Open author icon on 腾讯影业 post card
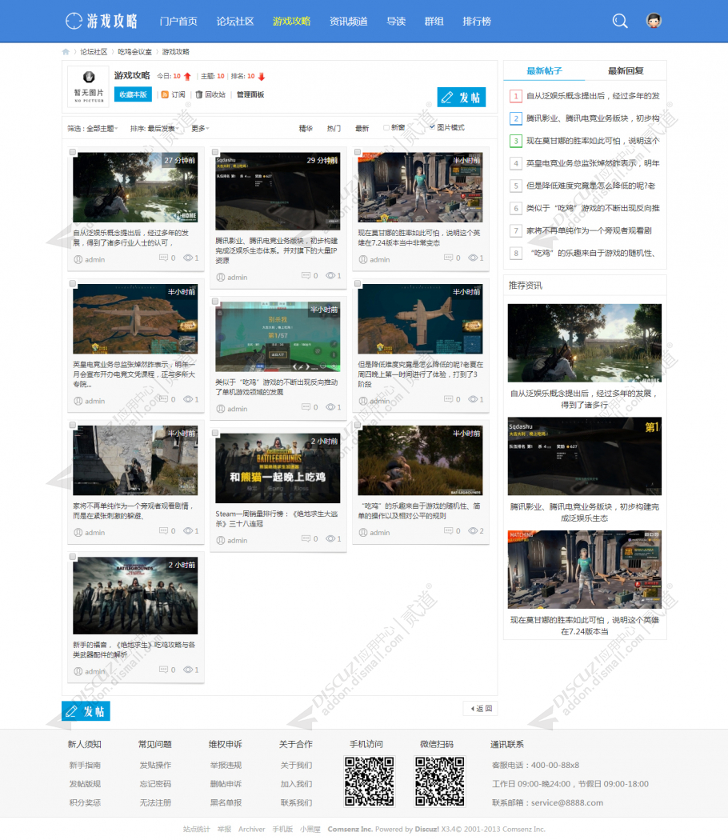This screenshot has width=728, height=840. 220,277
